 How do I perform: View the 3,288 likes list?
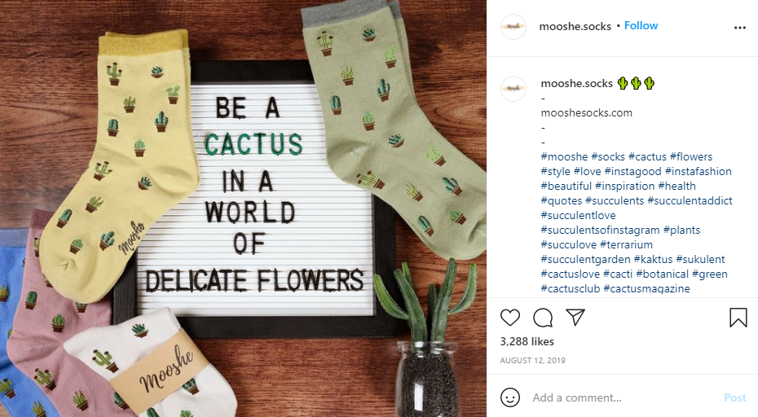pos(527,341)
